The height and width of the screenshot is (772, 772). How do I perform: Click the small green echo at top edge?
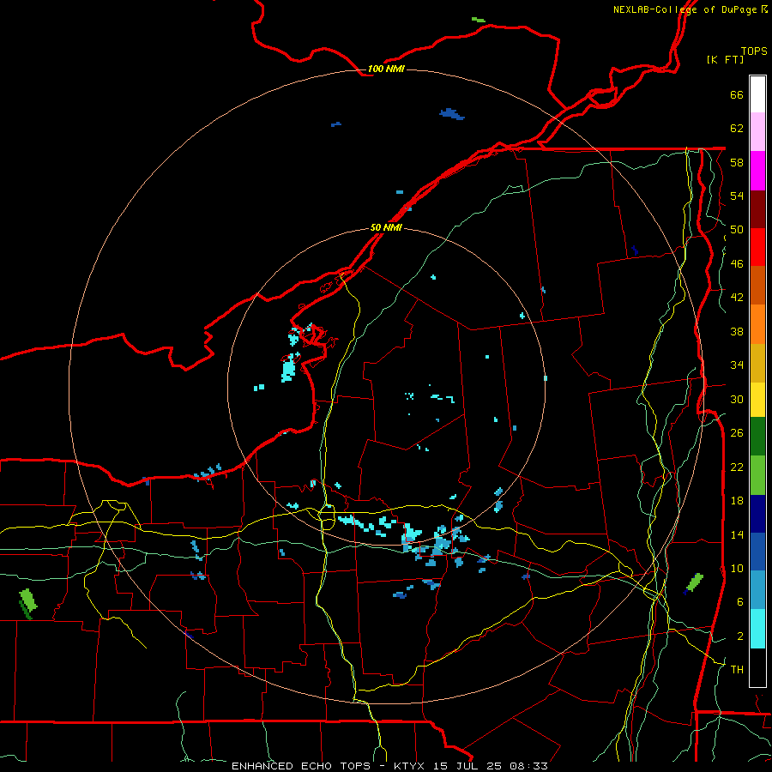[x=478, y=20]
